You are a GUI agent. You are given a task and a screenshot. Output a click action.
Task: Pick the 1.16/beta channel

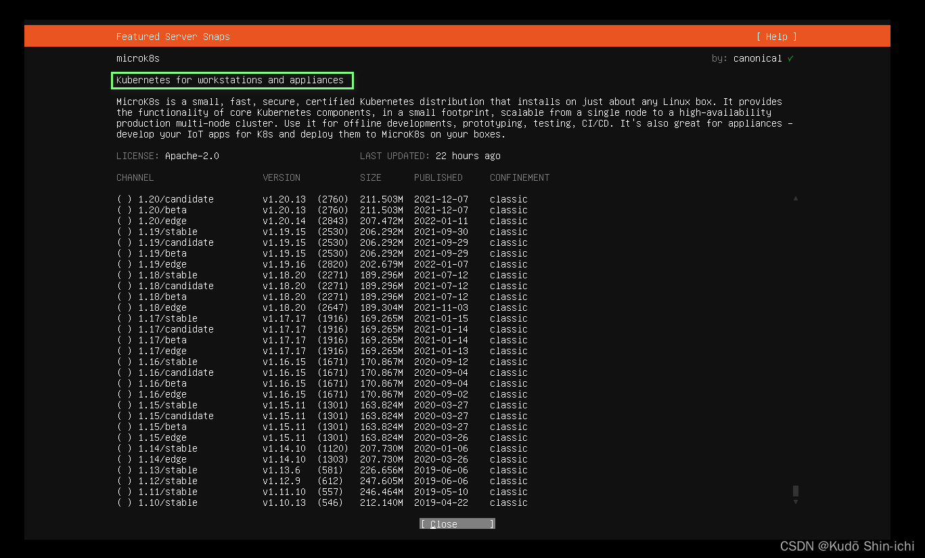pos(322,383)
